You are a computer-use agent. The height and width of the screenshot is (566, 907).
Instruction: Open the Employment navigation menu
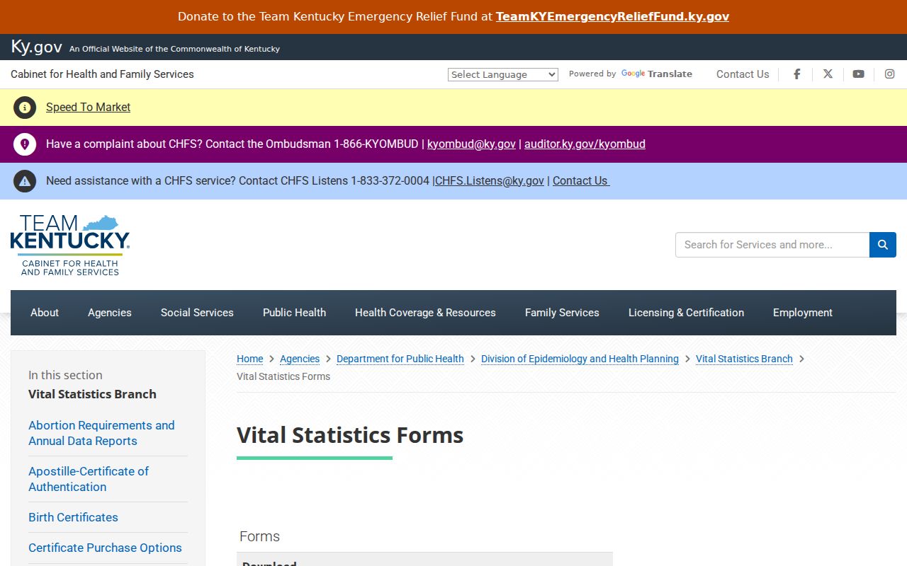coord(803,313)
